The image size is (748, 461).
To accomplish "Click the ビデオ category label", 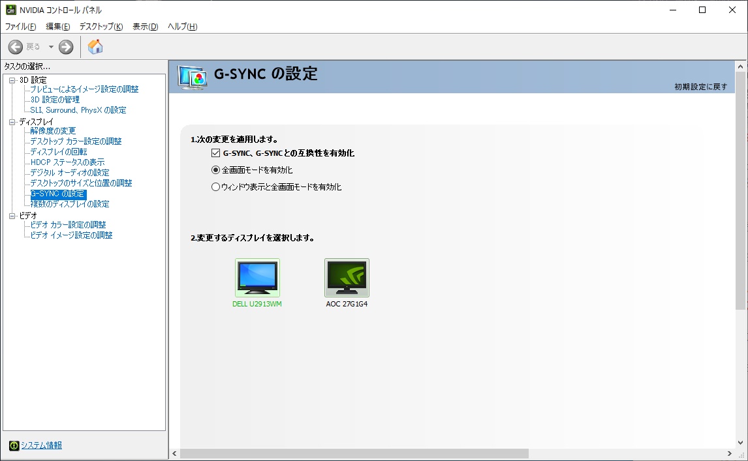I will (x=27, y=215).
